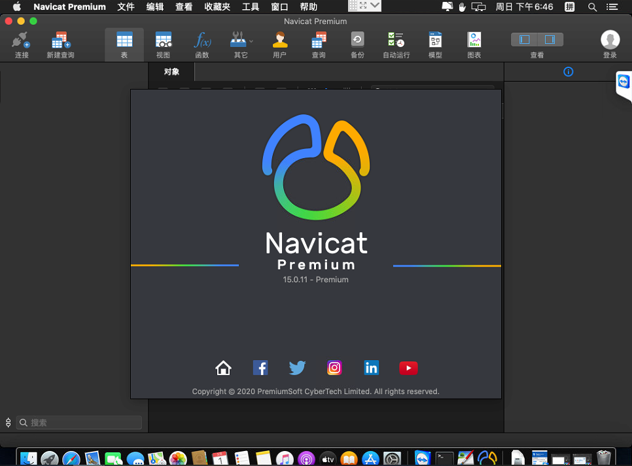The image size is (632, 466).
Task: Open Finder from the Dock
Action: click(x=29, y=458)
